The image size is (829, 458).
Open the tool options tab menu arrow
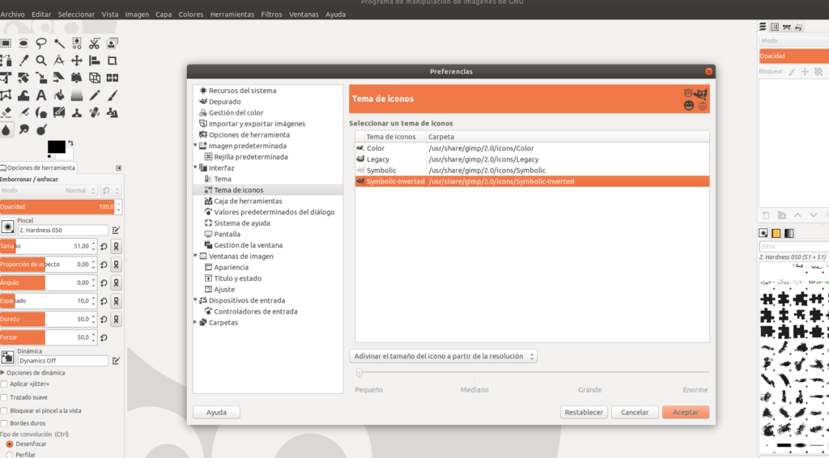click(118, 168)
